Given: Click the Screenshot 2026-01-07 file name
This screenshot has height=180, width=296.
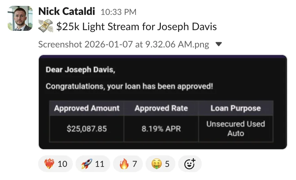Looking at the screenshot, I should (x=124, y=45).
